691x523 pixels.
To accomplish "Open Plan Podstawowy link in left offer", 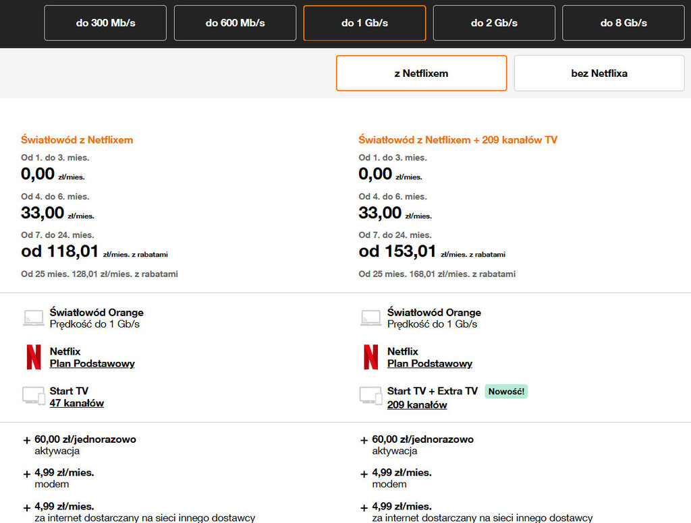I will [x=92, y=364].
